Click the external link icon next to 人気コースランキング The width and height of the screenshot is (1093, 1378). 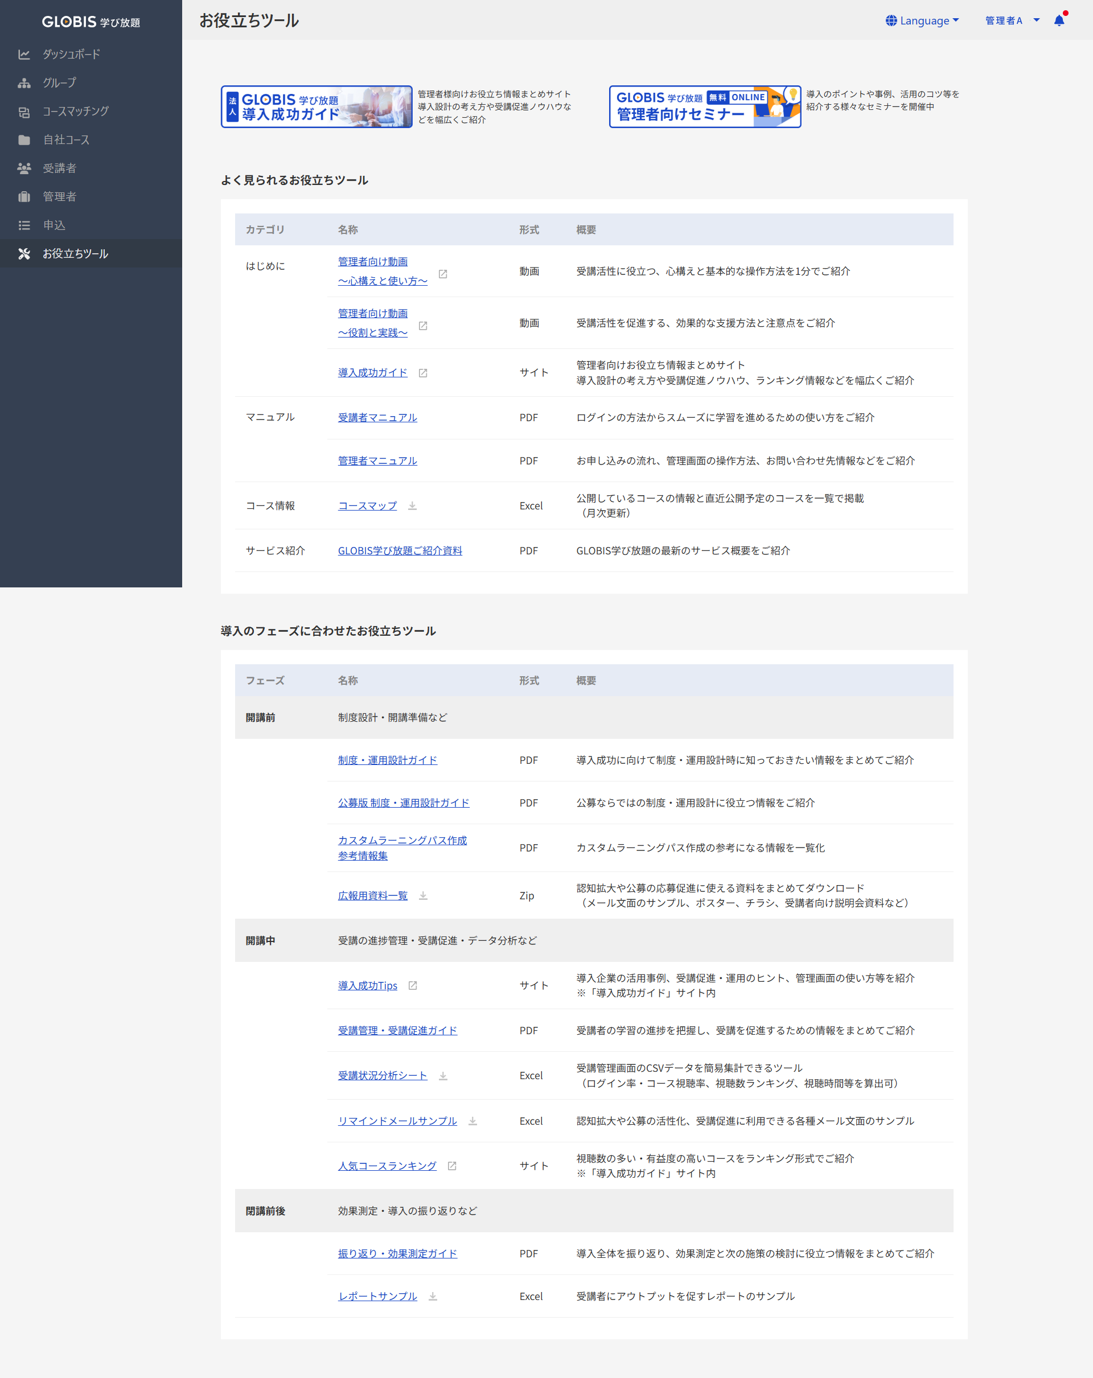452,1166
